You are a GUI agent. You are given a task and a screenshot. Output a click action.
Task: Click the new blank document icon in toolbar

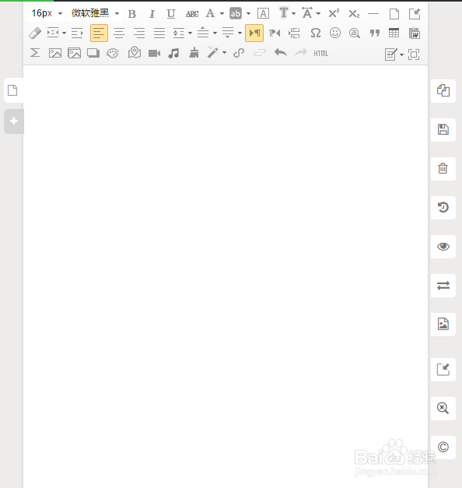coord(394,14)
